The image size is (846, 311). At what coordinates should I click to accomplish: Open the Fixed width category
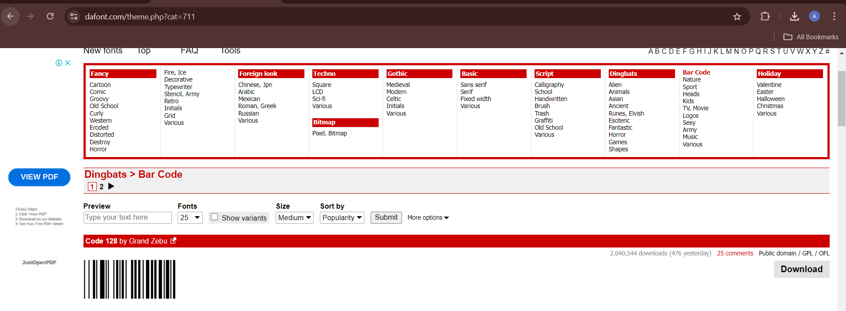[x=475, y=99]
